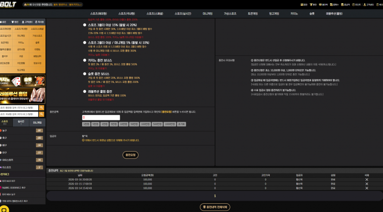Expand the 아이스하키 ice hockey list
Screen dimensions: 383x212
coord(22,160)
